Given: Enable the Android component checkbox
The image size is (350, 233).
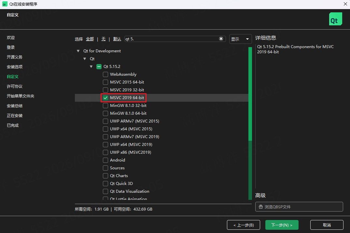Looking at the screenshot, I should tap(105, 160).
